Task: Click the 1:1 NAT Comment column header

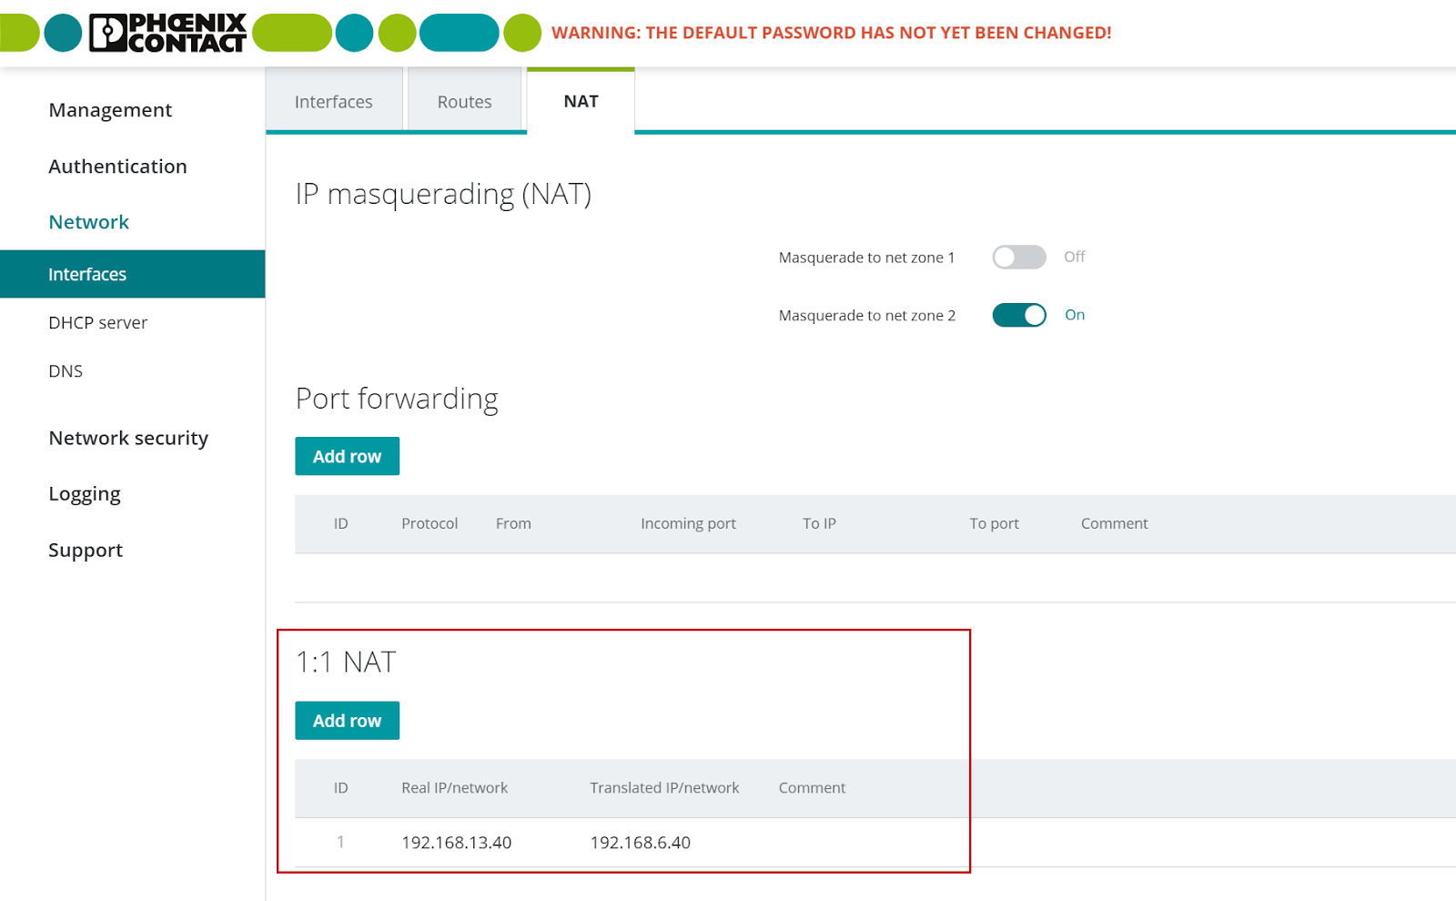Action: pyautogui.click(x=812, y=788)
